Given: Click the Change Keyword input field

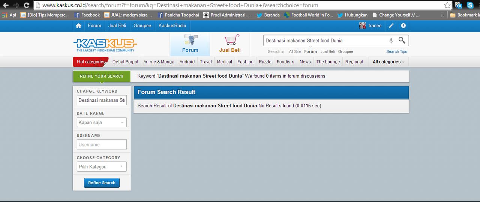Looking at the screenshot, I should [x=102, y=100].
